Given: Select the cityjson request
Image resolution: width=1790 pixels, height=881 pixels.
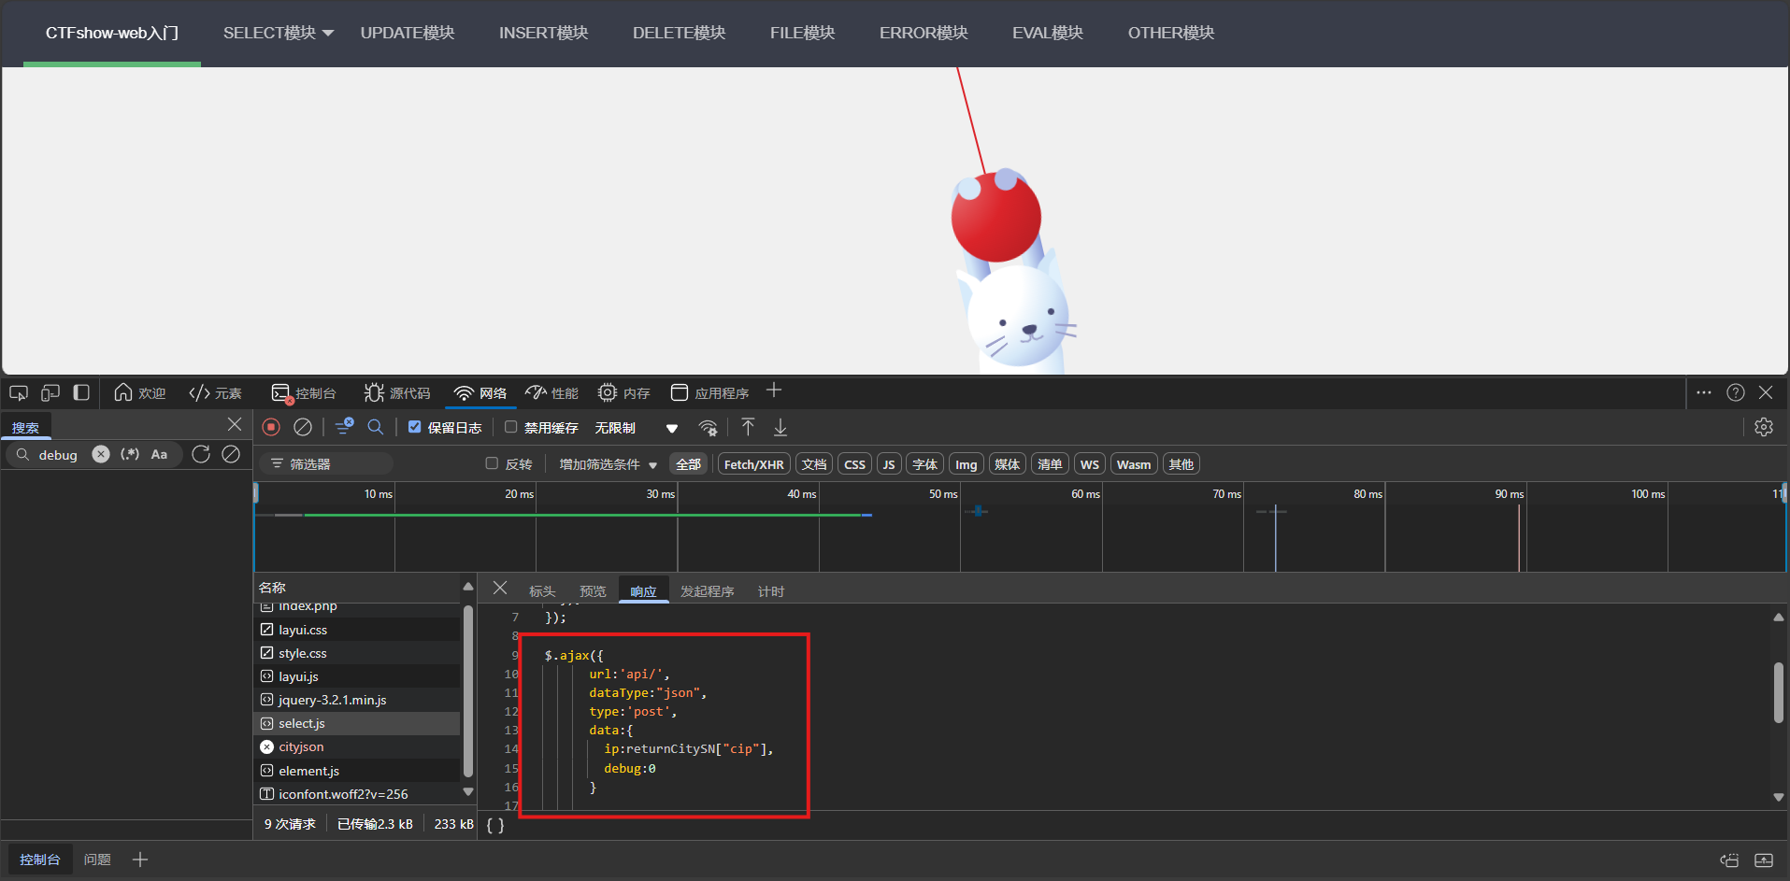Looking at the screenshot, I should (301, 747).
